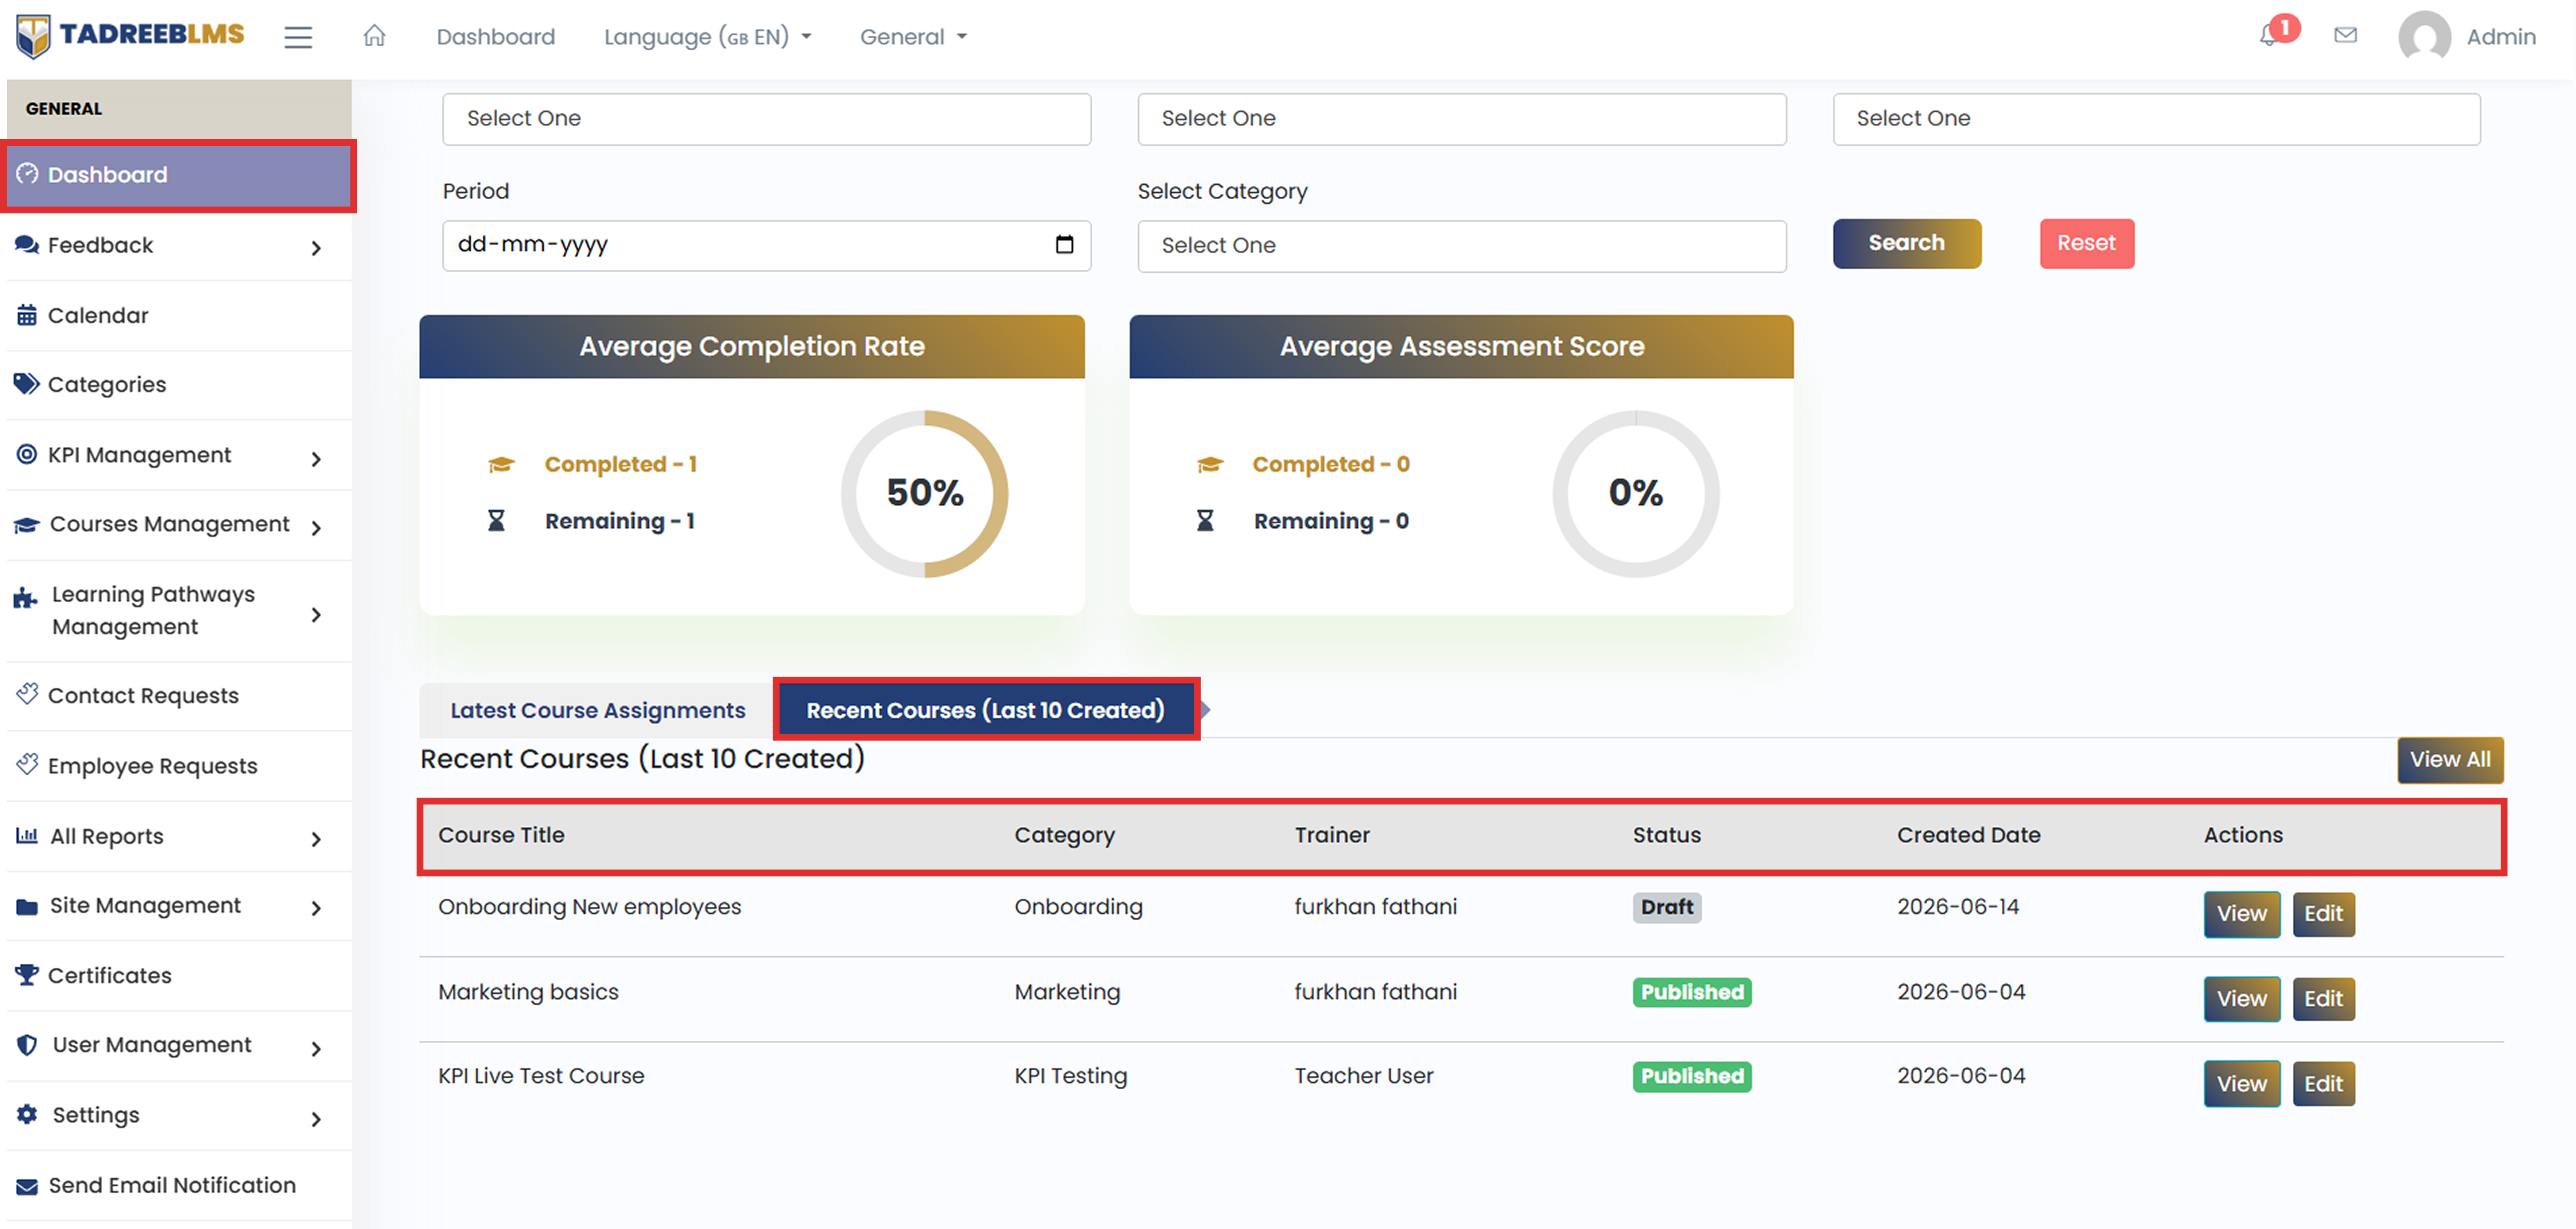This screenshot has height=1229, width=2576.
Task: Open the mail envelope icon
Action: [2345, 36]
